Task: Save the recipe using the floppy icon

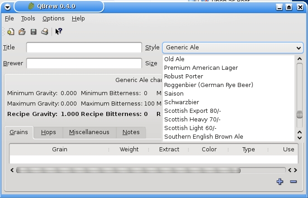Action: pos(33,32)
